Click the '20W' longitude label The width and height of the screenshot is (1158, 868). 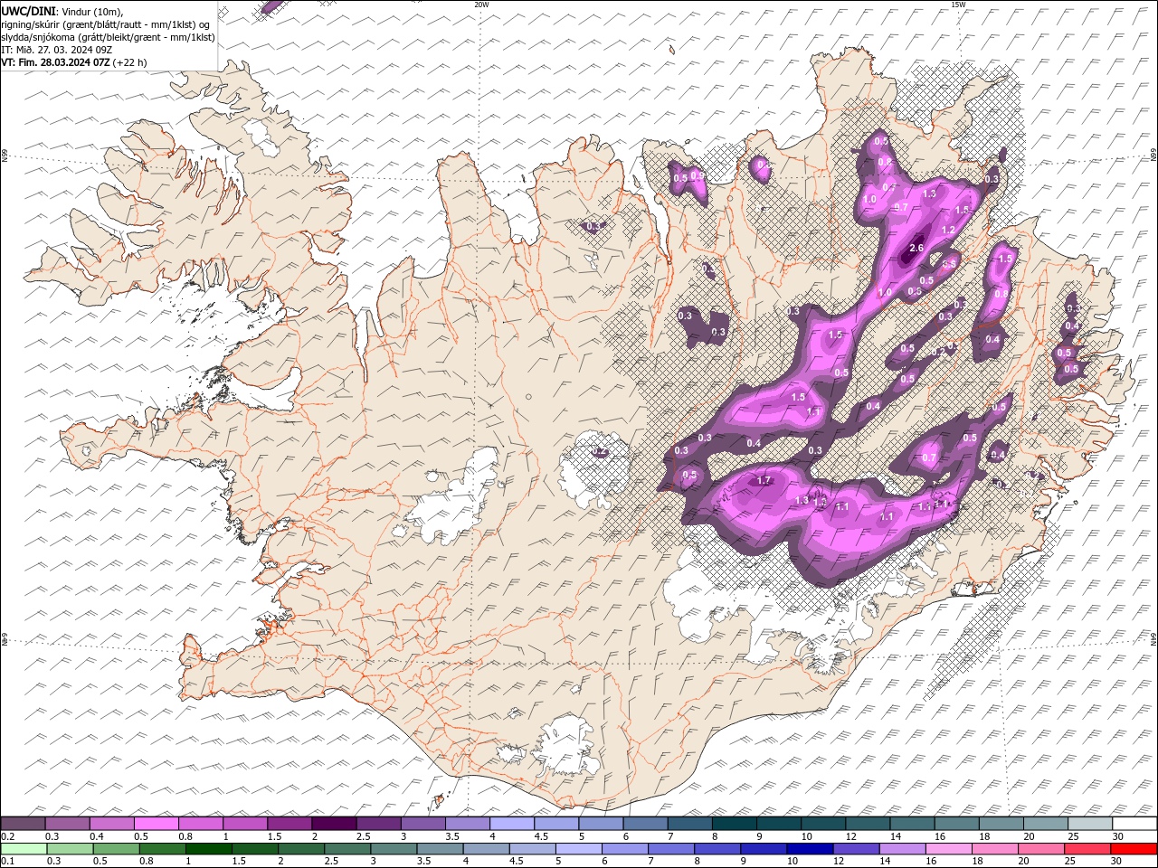(481, 5)
